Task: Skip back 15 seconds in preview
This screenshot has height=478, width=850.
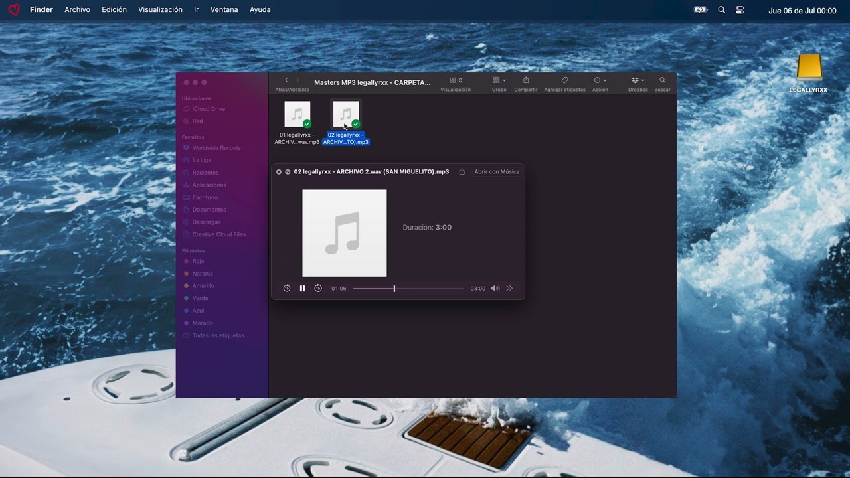Action: tap(287, 288)
